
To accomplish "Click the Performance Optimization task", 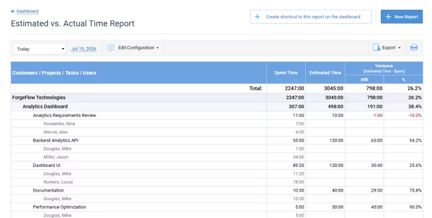I will [59, 207].
